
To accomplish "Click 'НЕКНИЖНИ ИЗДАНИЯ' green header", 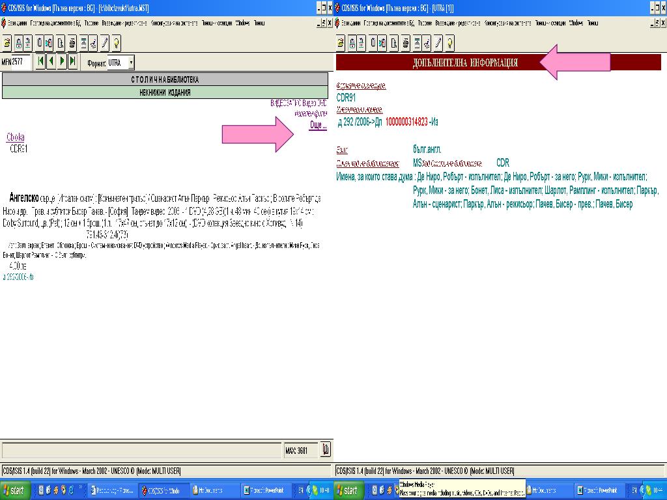I will tap(165, 92).
